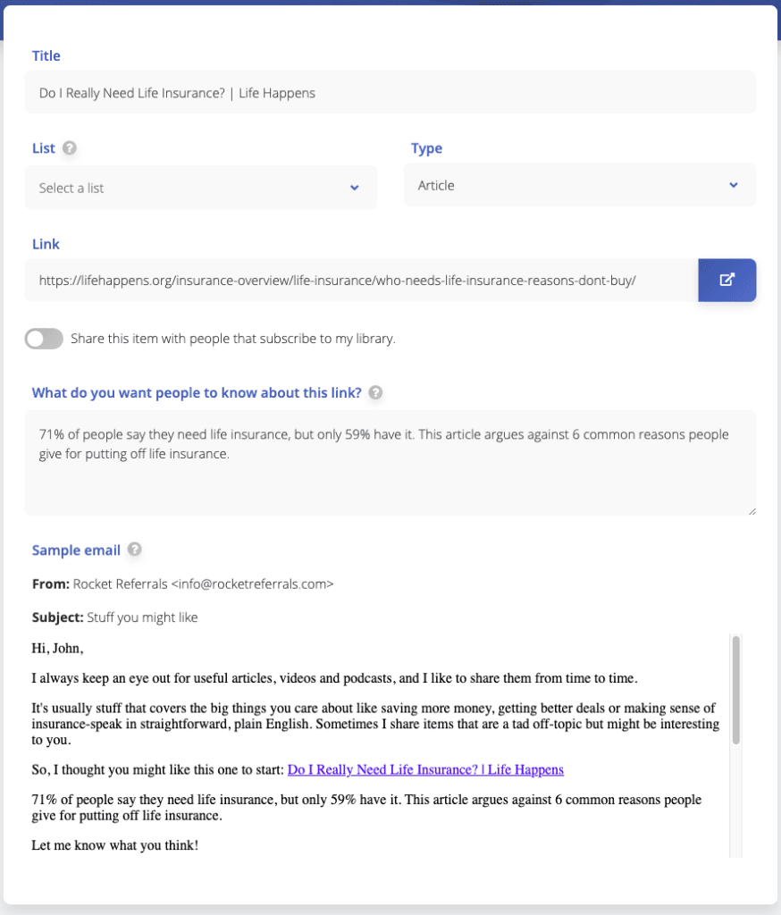Click the gray help circle near 'What do you want people to know'

pyautogui.click(x=374, y=392)
